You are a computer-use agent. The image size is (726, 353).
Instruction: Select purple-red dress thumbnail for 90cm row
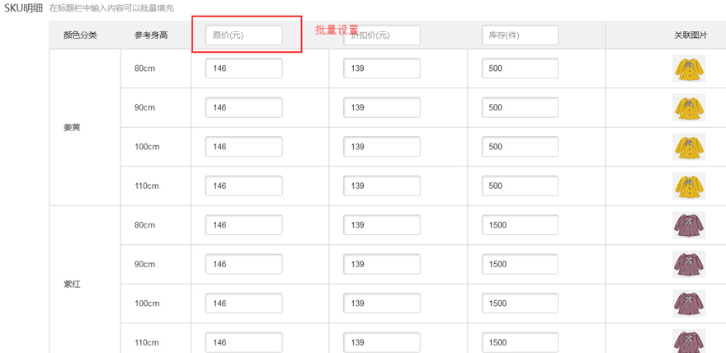pos(688,264)
